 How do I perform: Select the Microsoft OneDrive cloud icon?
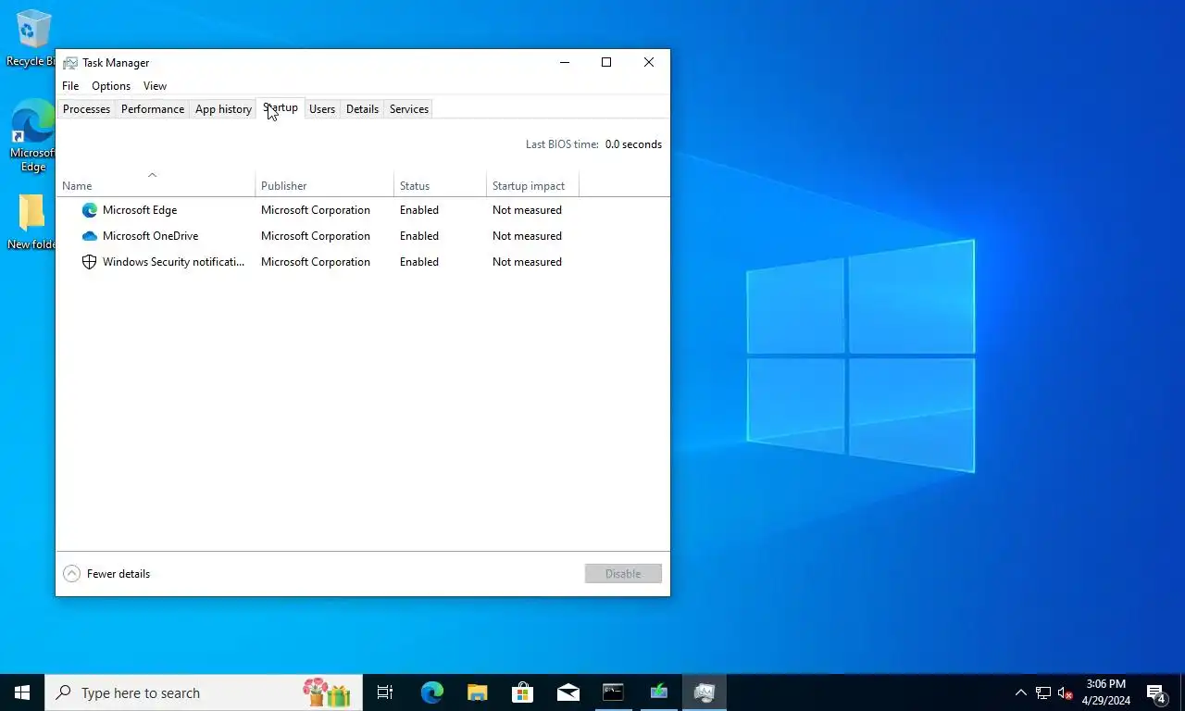90,236
